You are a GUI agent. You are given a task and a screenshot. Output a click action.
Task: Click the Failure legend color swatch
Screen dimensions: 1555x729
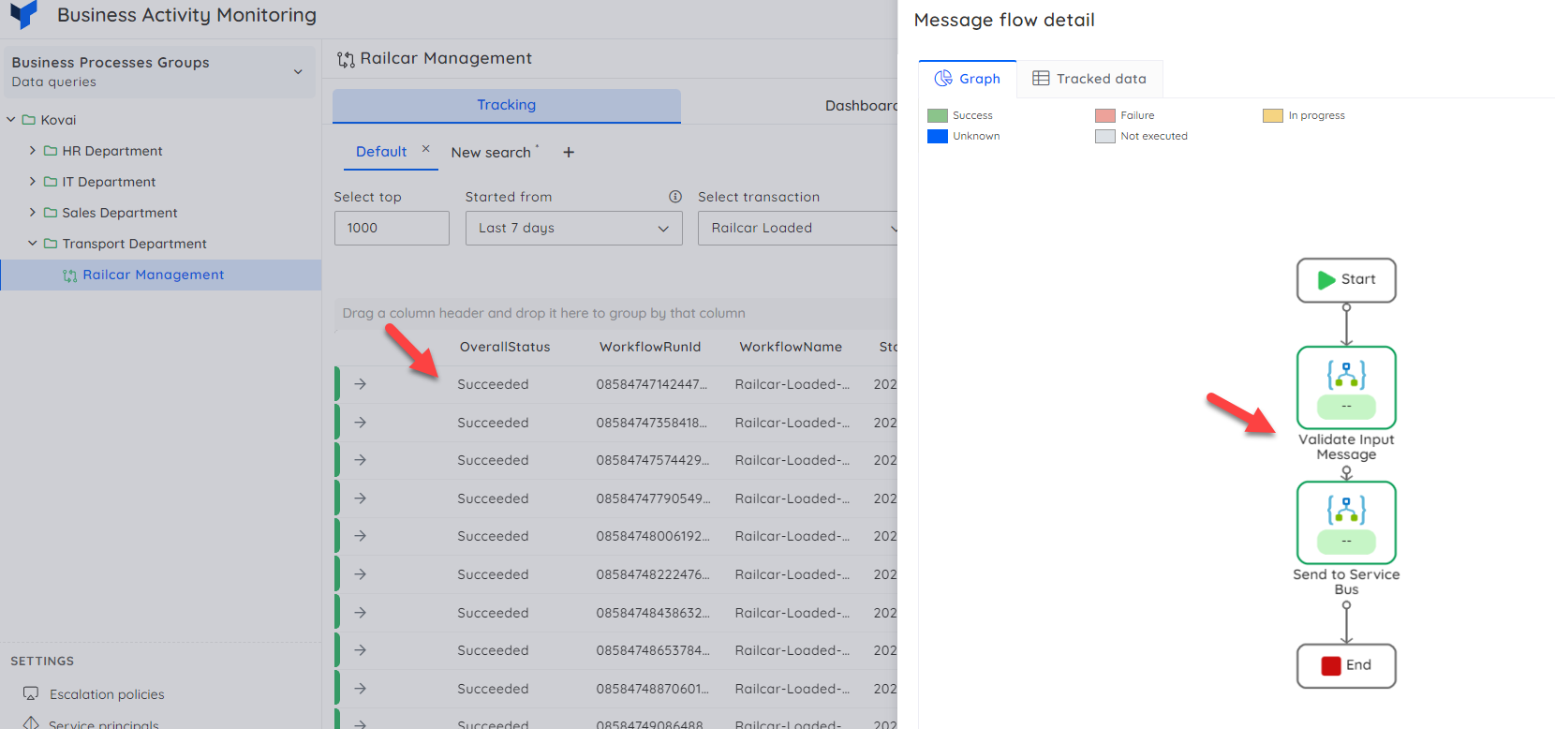coord(1105,115)
